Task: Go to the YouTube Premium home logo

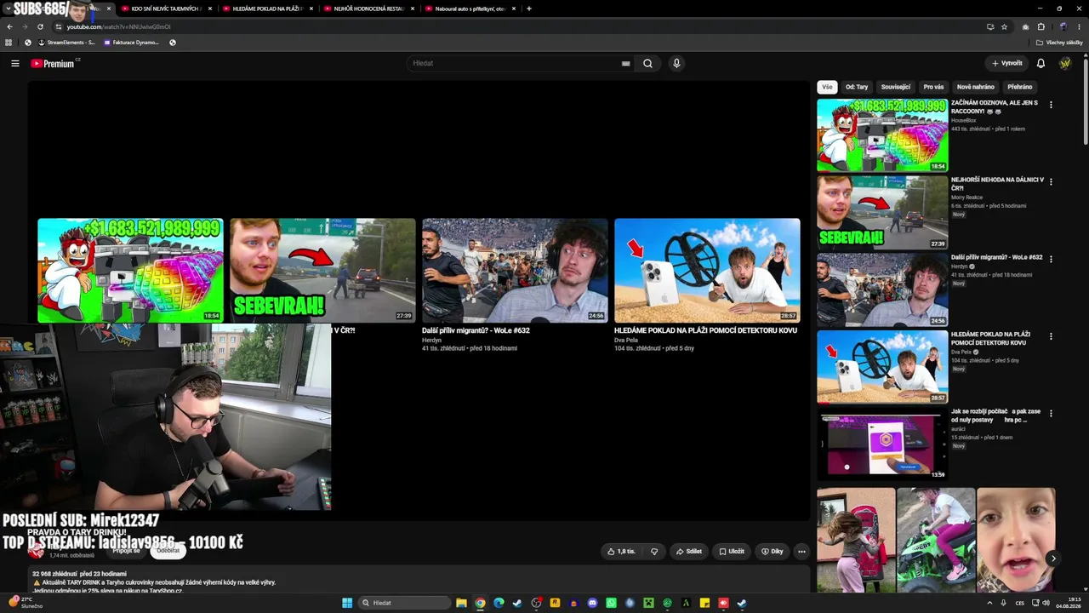Action: point(53,63)
